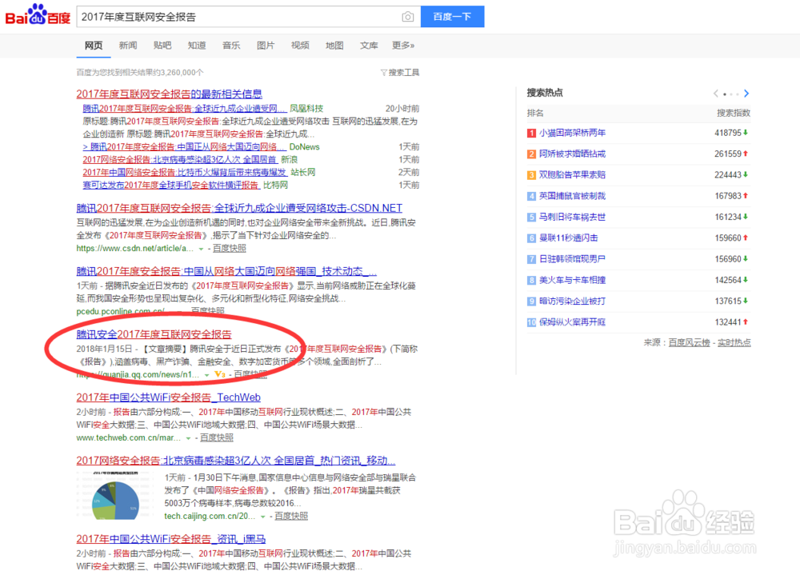Expand dropdown arrow next to quanjia.qq.com URL

pos(206,375)
